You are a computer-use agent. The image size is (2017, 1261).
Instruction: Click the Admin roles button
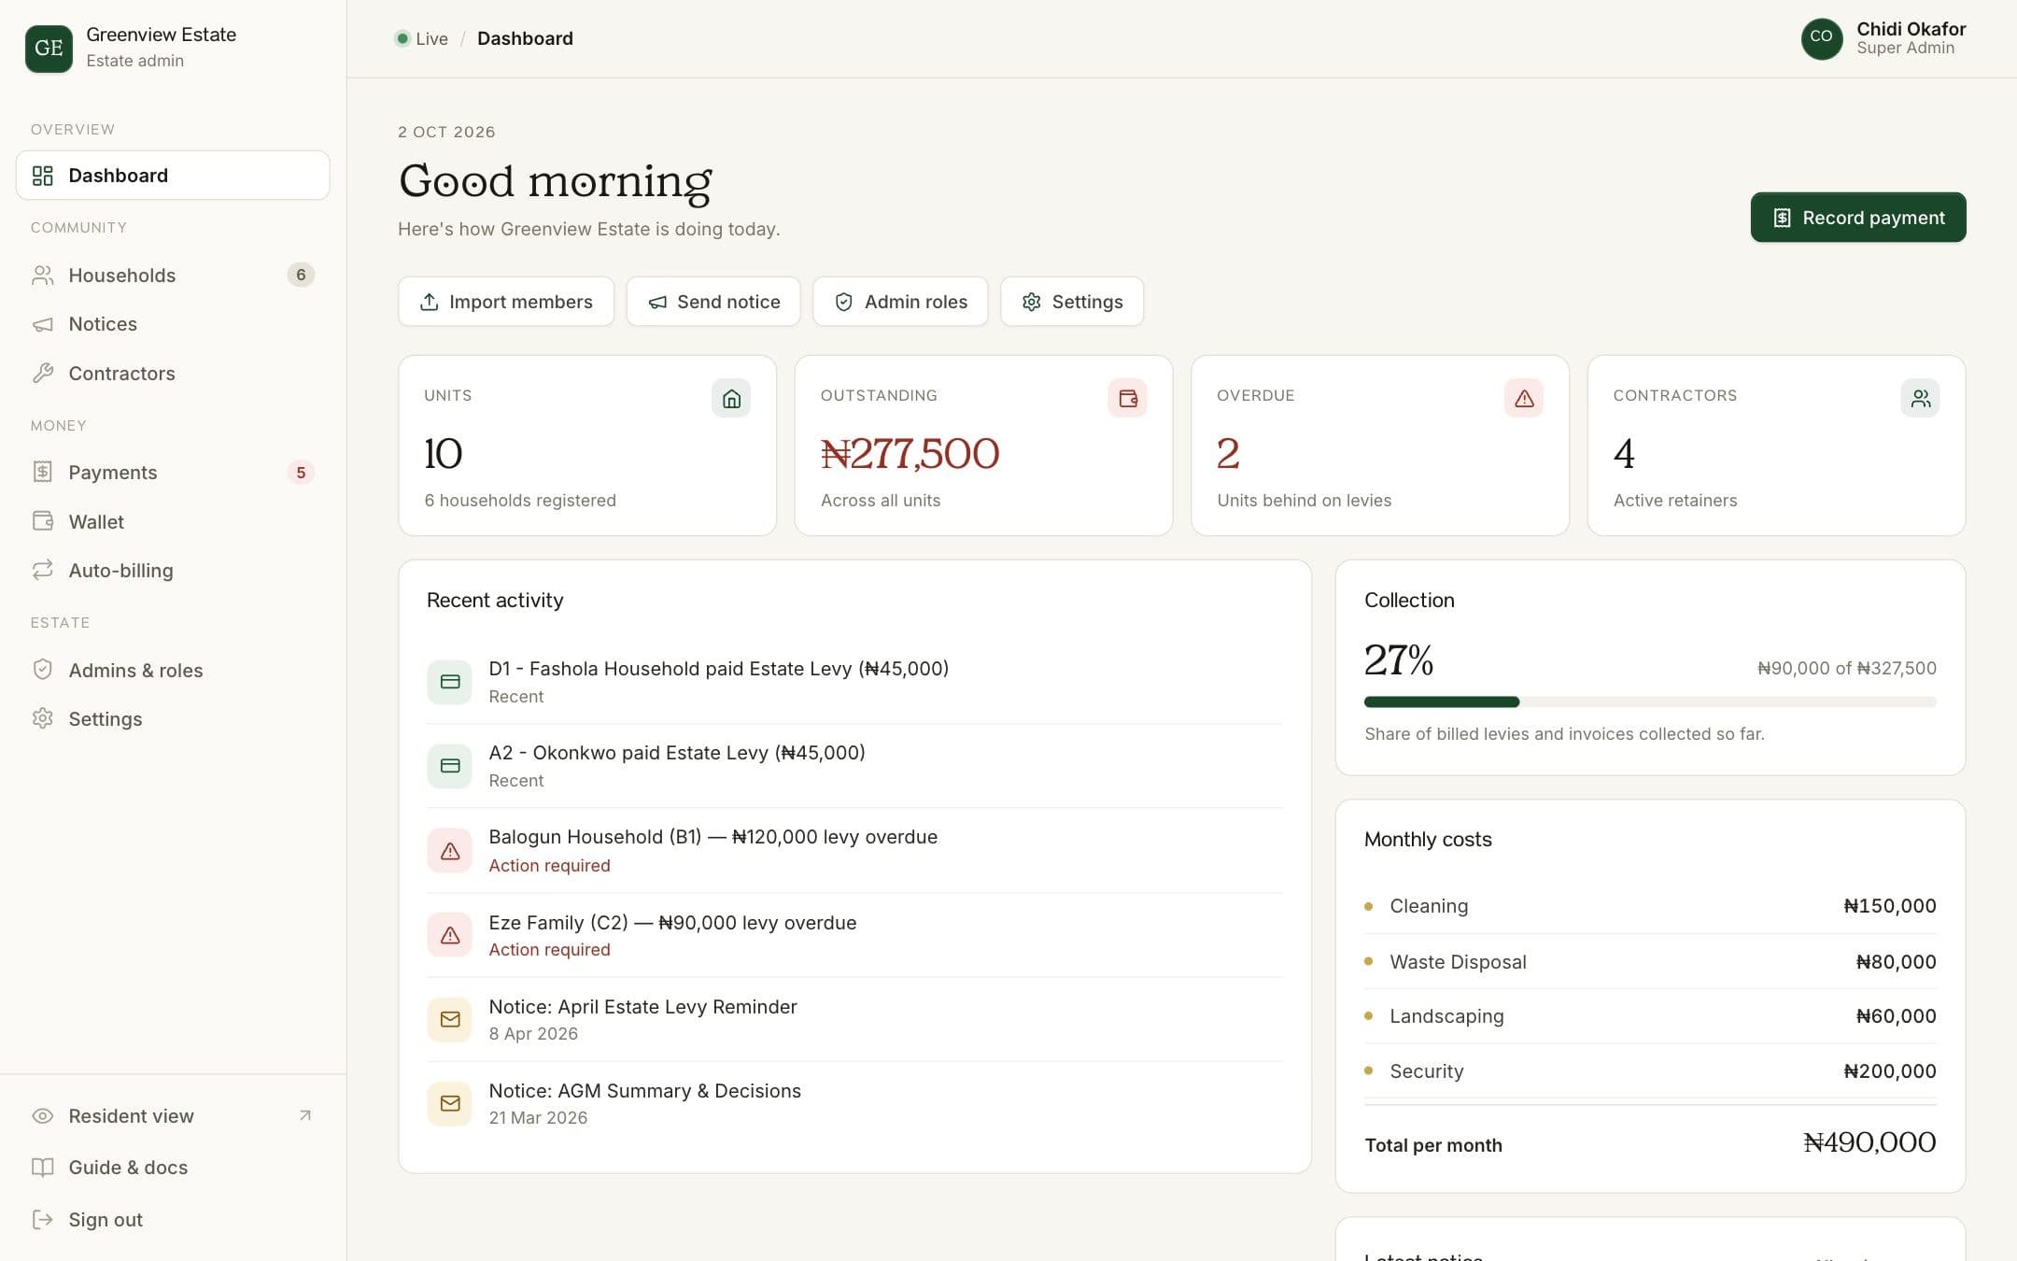(900, 302)
